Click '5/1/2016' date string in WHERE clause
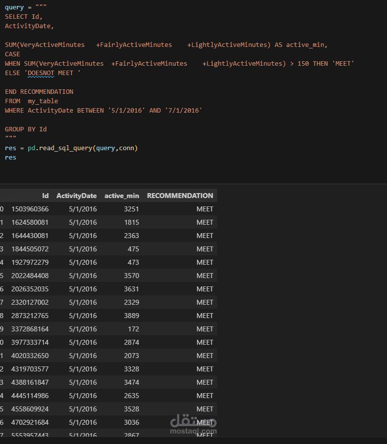Image resolution: width=387 pixels, height=444 pixels. [x=126, y=111]
